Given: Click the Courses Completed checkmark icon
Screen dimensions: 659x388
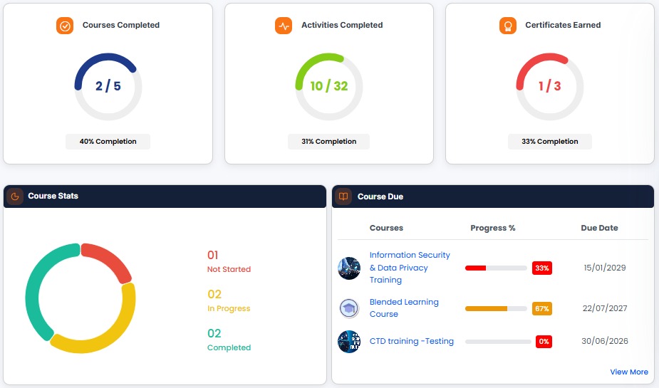Looking at the screenshot, I should coord(65,26).
